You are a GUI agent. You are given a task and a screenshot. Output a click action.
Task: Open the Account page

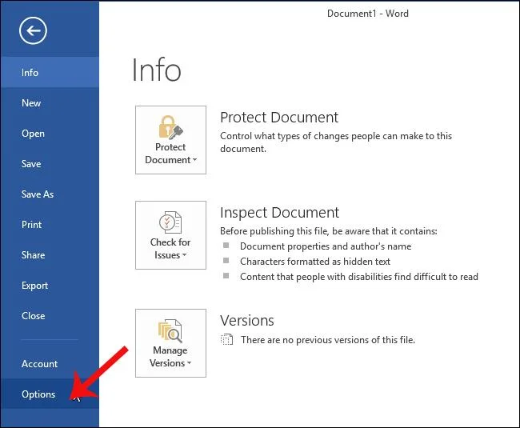(x=50, y=364)
